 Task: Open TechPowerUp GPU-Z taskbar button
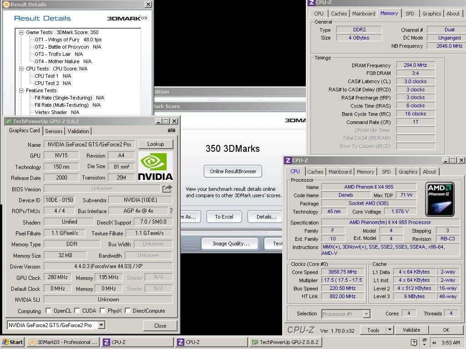pos(285,342)
